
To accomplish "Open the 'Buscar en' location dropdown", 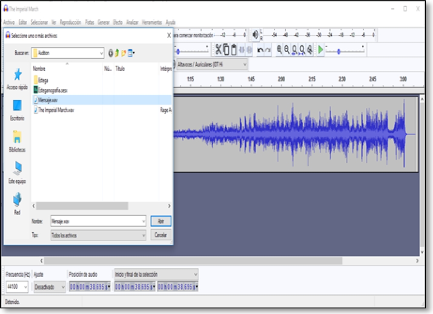I will tap(101, 53).
